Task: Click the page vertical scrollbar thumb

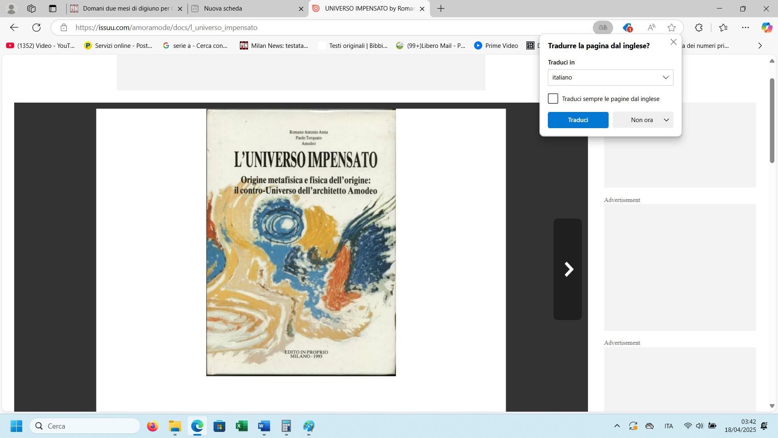Action: pyautogui.click(x=772, y=120)
